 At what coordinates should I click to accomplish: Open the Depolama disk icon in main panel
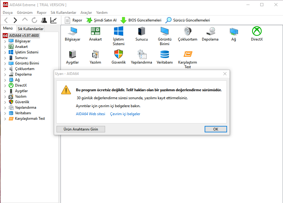click(x=210, y=34)
